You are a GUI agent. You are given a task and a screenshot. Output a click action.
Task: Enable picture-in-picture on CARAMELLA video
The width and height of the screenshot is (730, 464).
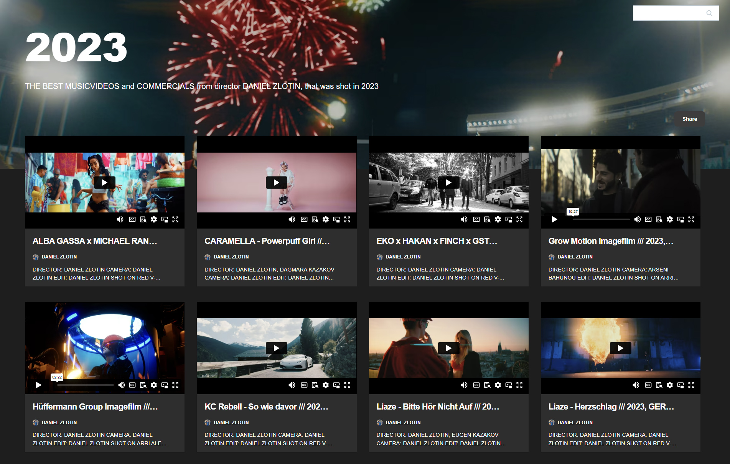click(336, 219)
